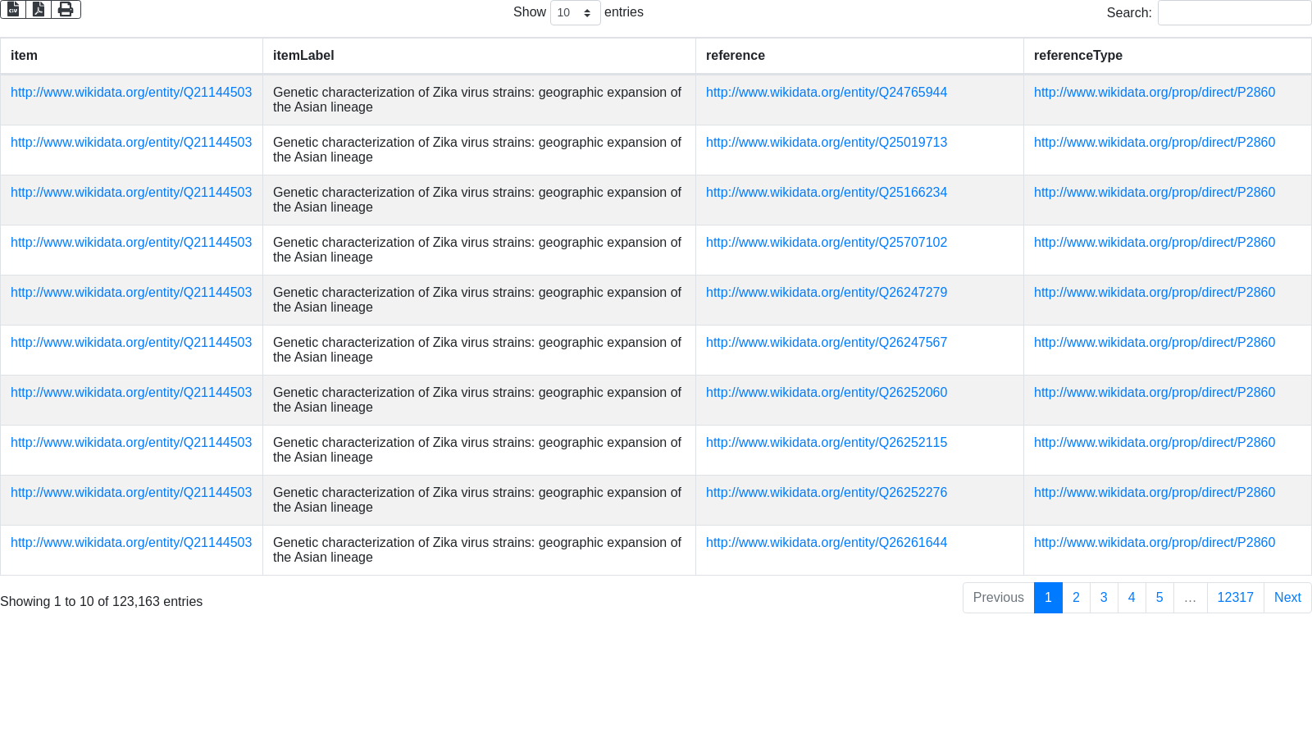Image resolution: width=1312 pixels, height=738 pixels.
Task: Sort by the item column header
Action: tap(131, 56)
